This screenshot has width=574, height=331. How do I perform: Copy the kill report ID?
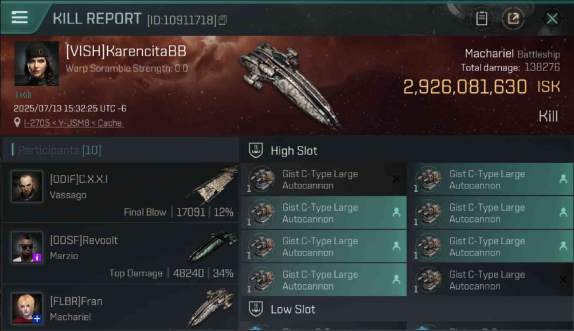tap(223, 20)
